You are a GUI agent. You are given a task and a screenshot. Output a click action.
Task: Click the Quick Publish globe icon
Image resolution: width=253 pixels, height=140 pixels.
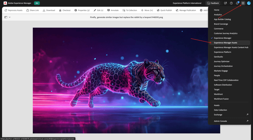[x=158, y=10]
